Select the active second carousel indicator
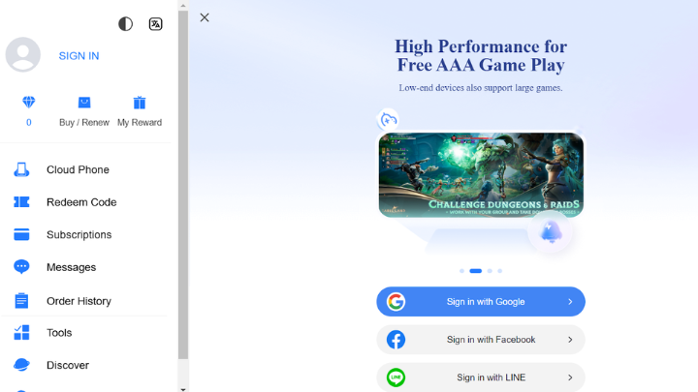Screen dimensions: 698x392 pos(475,271)
